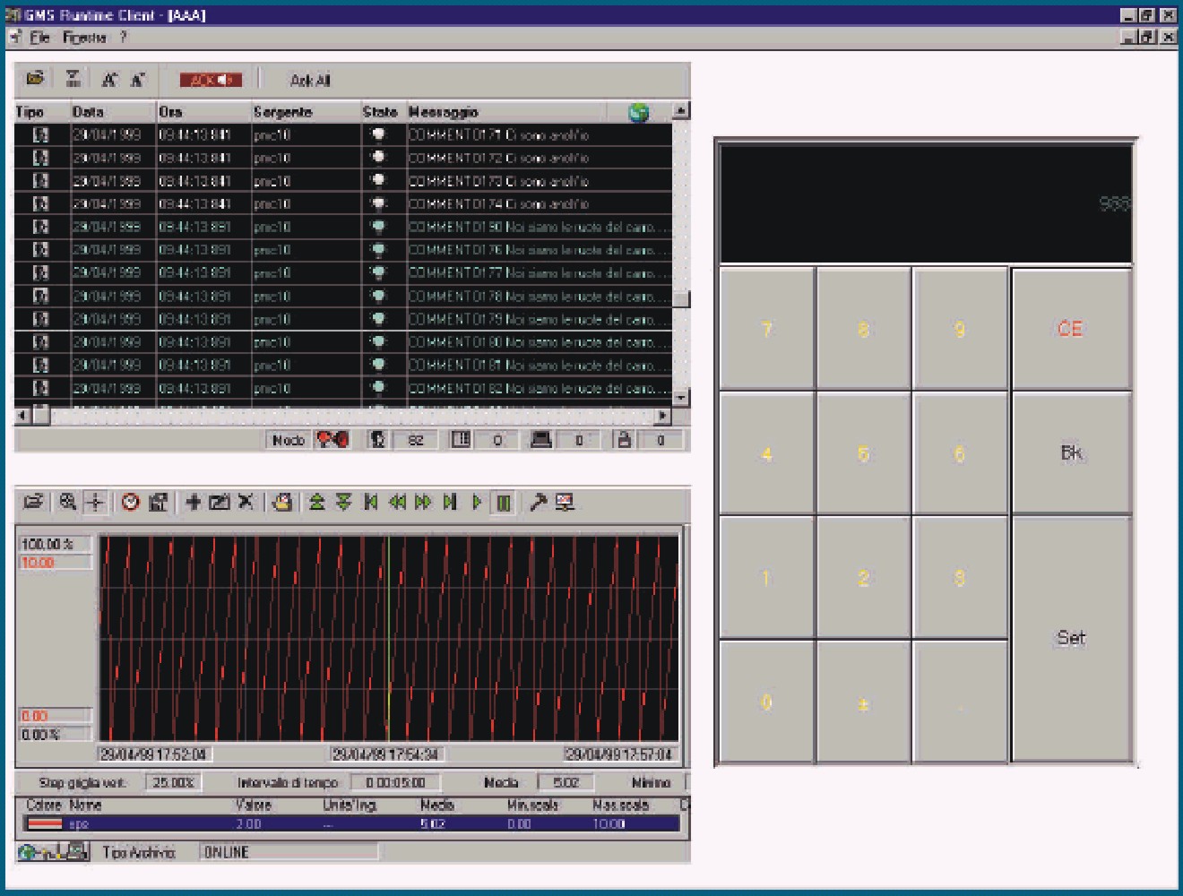
Task: Toggle the crosshair cursor tool in trend toolbar
Action: 95,503
